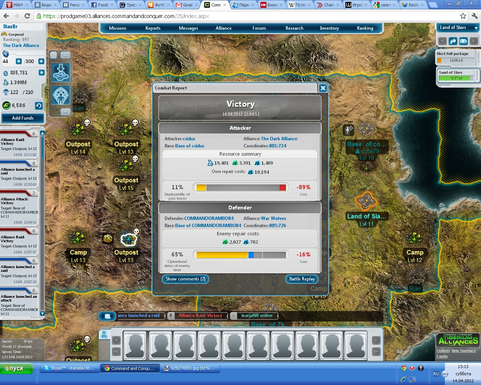Click the target-soldier crosshair icon
The image size is (481, 385).
(61, 95)
